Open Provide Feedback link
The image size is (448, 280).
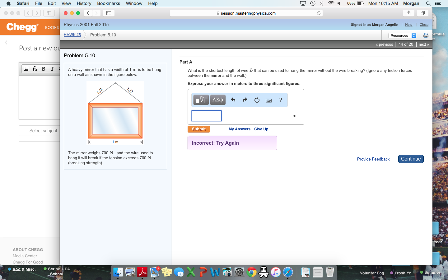click(x=373, y=159)
